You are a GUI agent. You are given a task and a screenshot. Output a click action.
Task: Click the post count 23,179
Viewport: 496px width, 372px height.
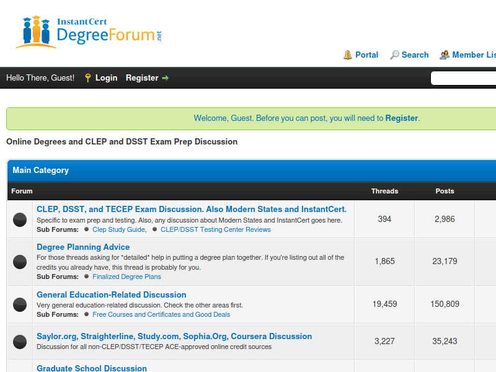(445, 261)
